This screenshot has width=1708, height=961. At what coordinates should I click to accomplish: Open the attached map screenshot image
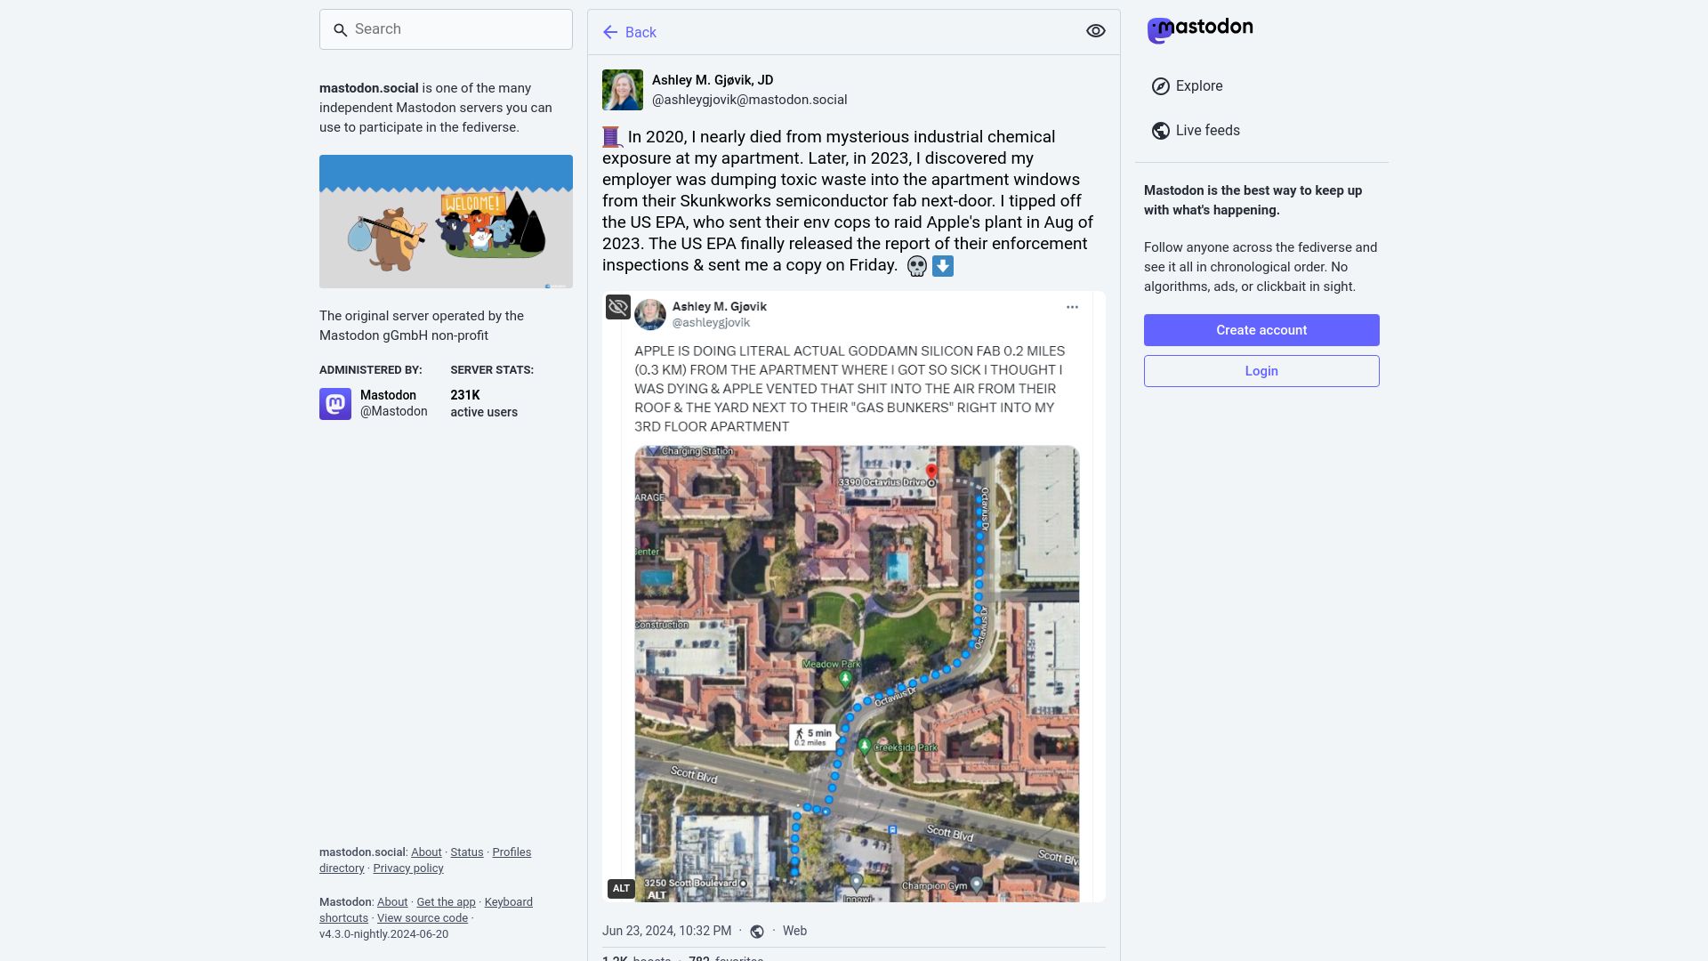854,596
